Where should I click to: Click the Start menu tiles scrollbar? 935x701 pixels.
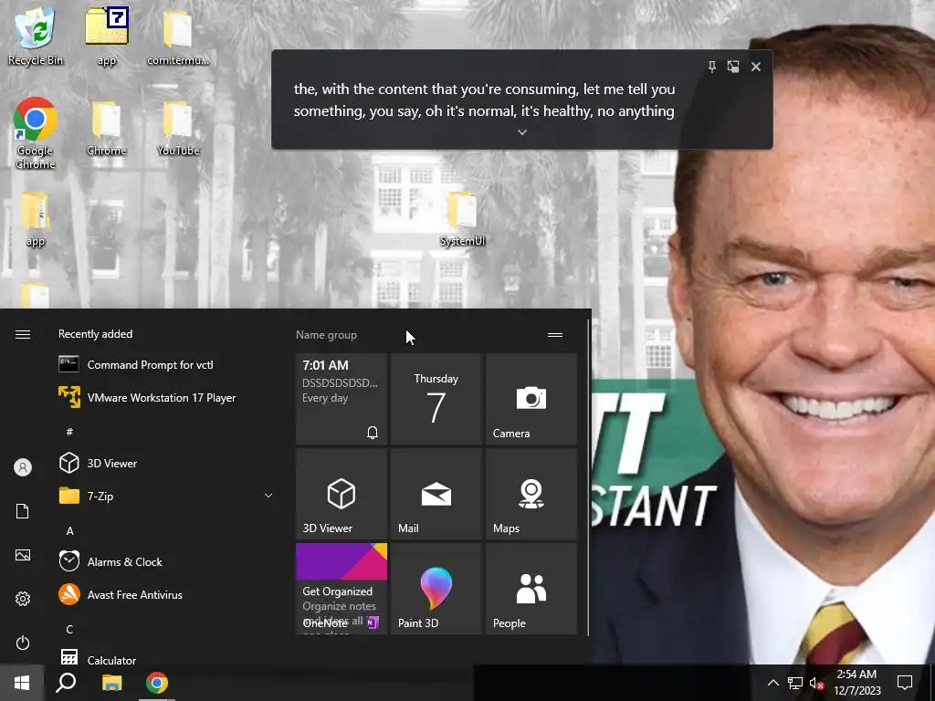tap(589, 476)
